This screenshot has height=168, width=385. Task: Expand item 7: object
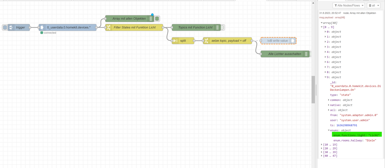click(x=326, y=67)
